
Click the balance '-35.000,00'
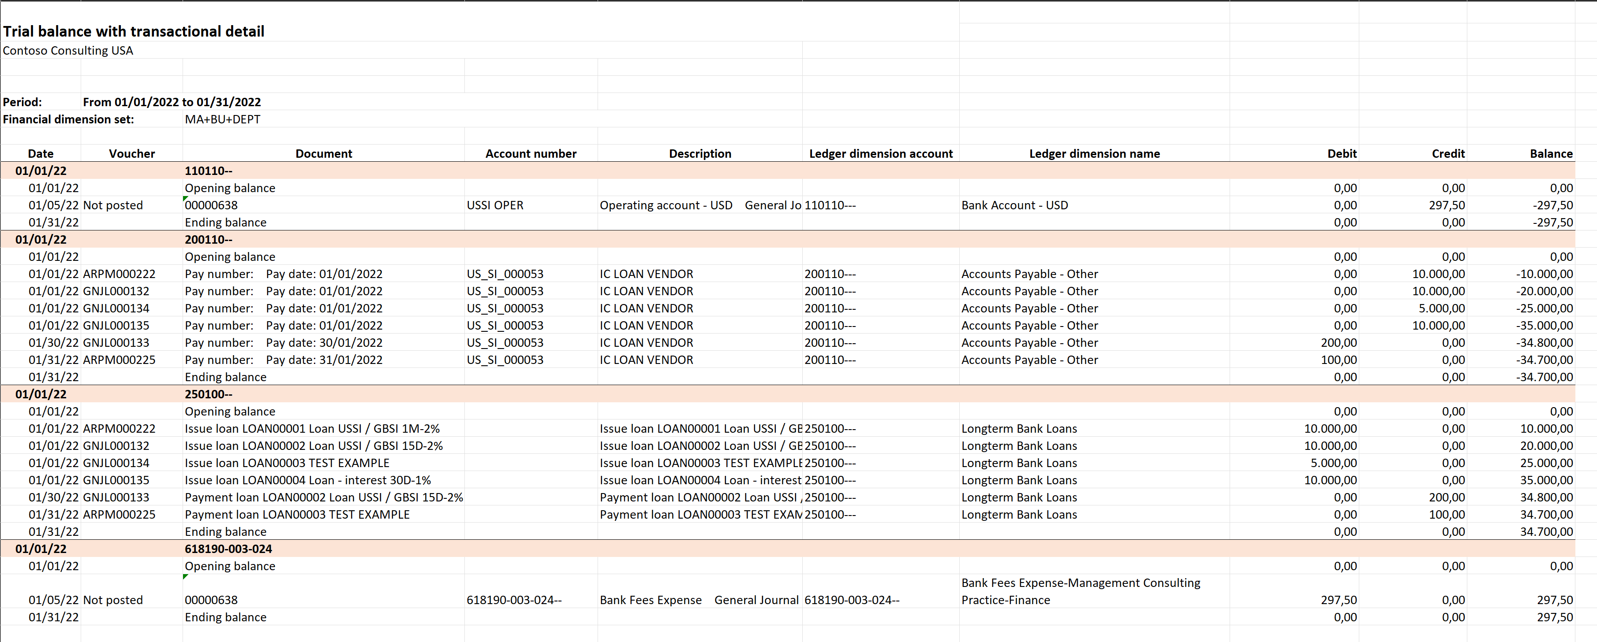pos(1545,326)
